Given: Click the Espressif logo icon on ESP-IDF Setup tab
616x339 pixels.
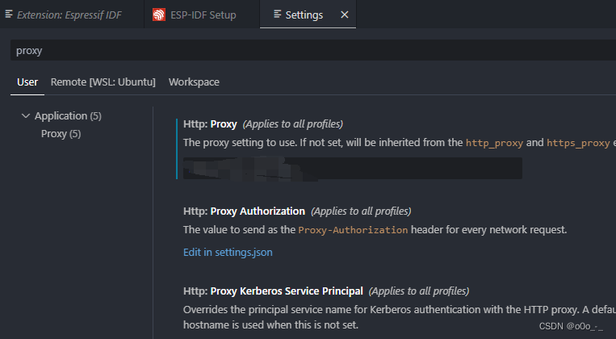Looking at the screenshot, I should (x=159, y=15).
